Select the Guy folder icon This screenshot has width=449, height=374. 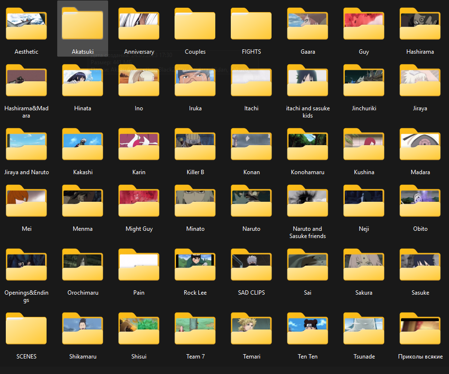click(364, 24)
